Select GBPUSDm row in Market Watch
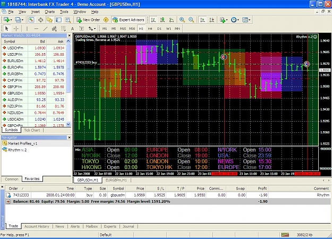332x239 pixels. point(33,93)
